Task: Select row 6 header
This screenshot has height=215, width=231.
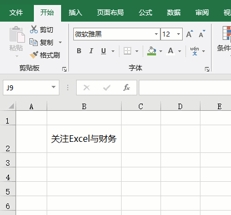Action: coord(8,203)
